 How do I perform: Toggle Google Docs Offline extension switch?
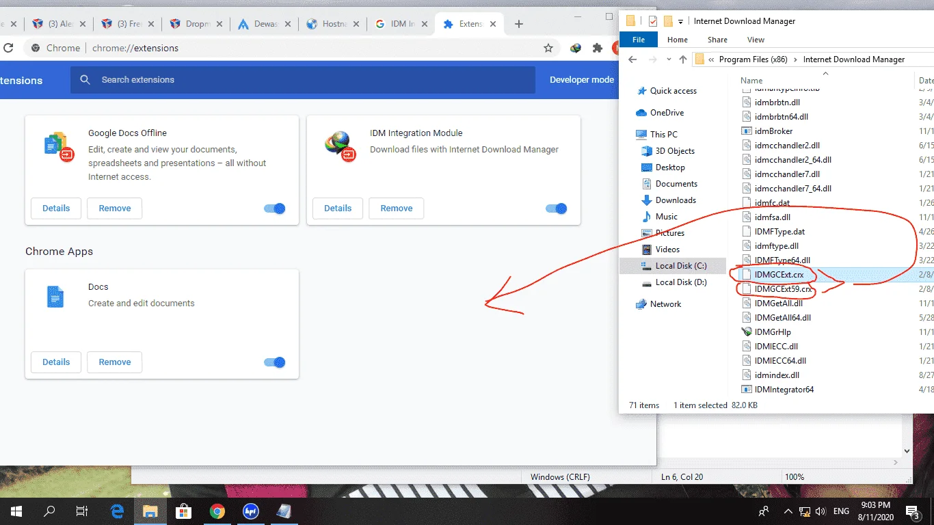point(275,208)
